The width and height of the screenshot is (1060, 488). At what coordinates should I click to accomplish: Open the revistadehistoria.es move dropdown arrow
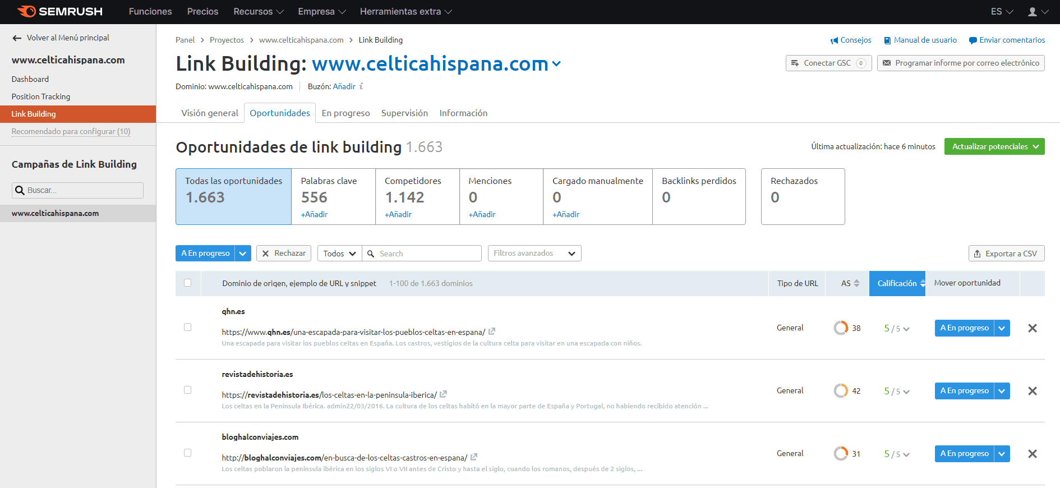1002,391
